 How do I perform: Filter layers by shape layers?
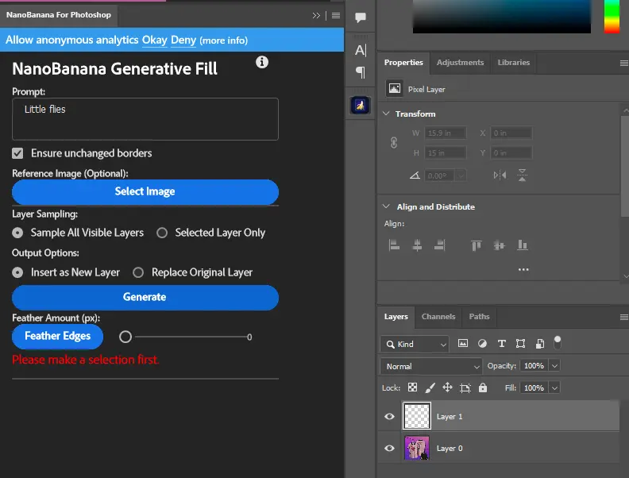[x=520, y=344]
